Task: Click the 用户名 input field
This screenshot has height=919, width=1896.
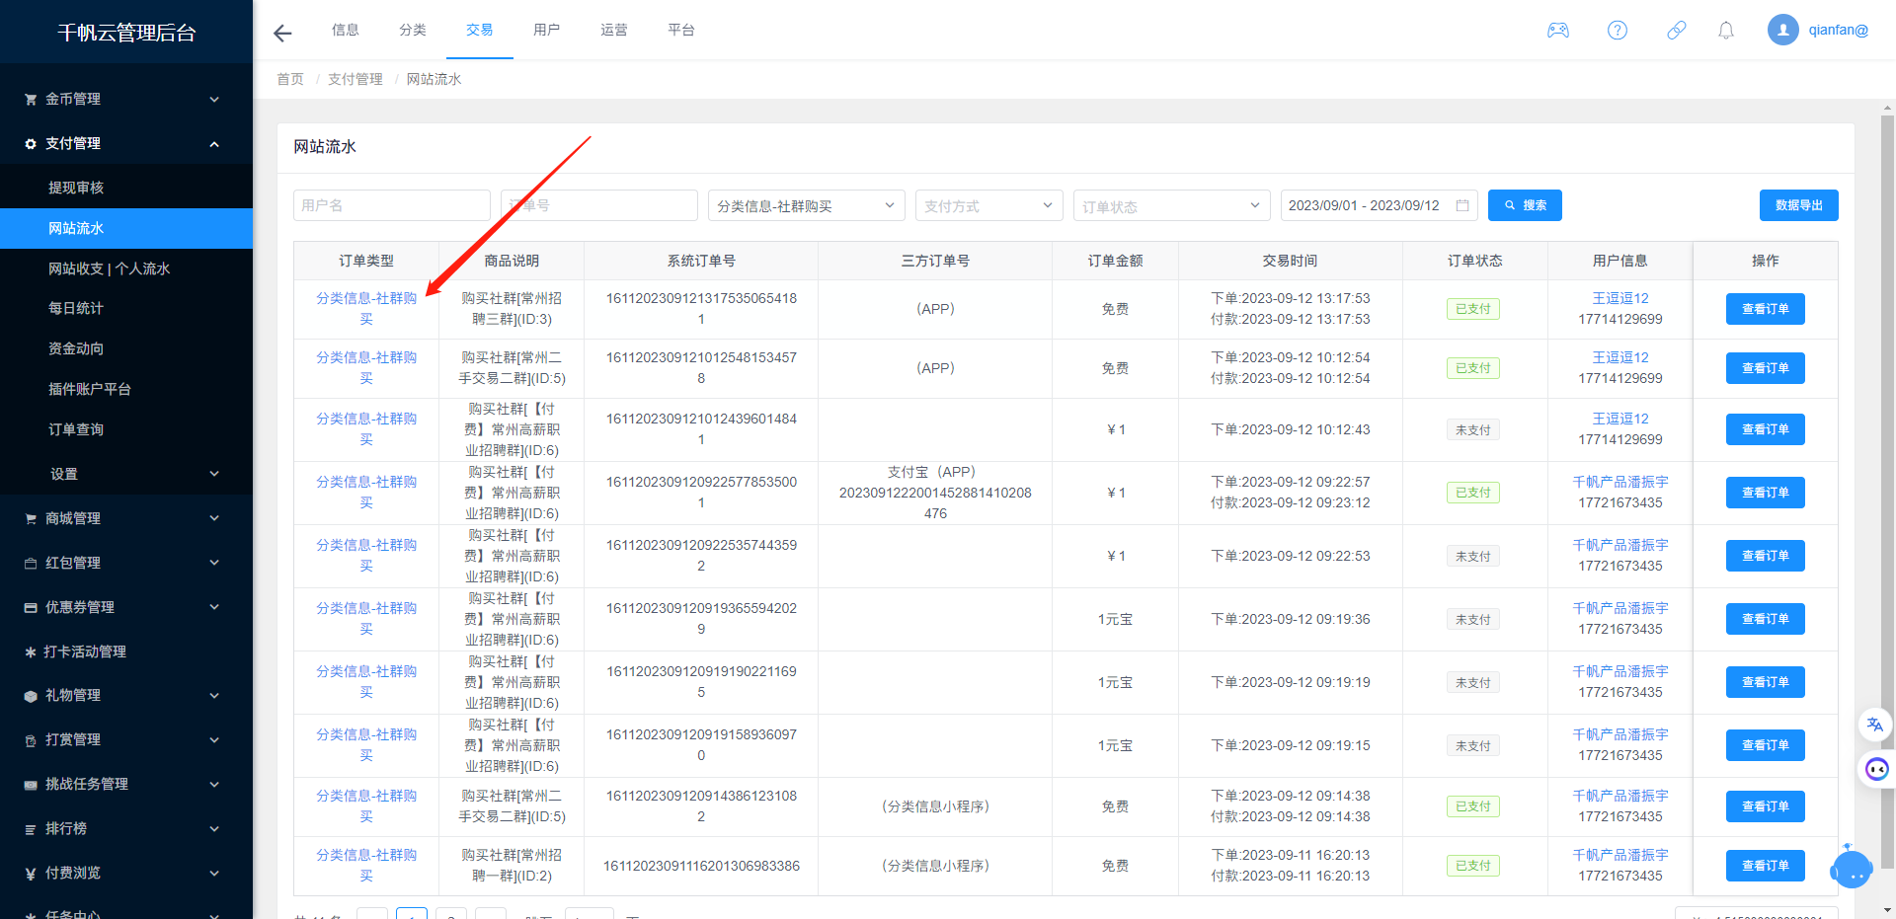Action: coord(392,205)
